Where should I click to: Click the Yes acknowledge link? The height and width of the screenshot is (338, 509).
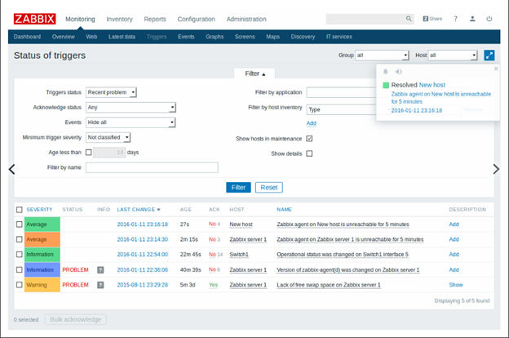coord(213,285)
